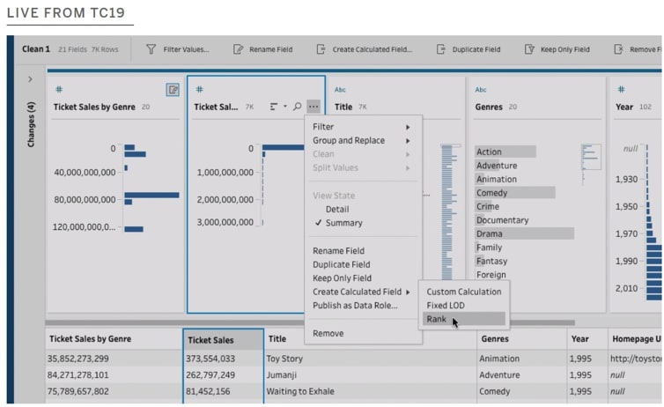Click the Create Calculated Field toolbar icon
Screen dimensions: 664x407
tap(321, 49)
